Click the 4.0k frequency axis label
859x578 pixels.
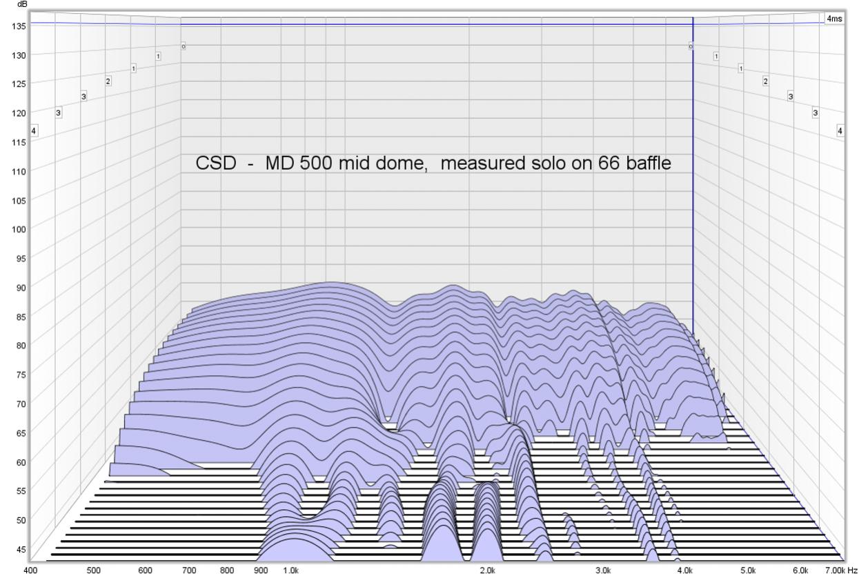(x=685, y=571)
